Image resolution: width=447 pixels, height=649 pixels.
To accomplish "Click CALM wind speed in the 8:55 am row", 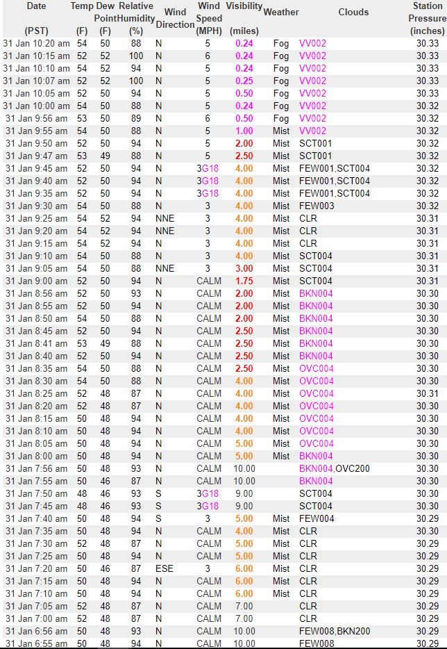I will (x=209, y=306).
